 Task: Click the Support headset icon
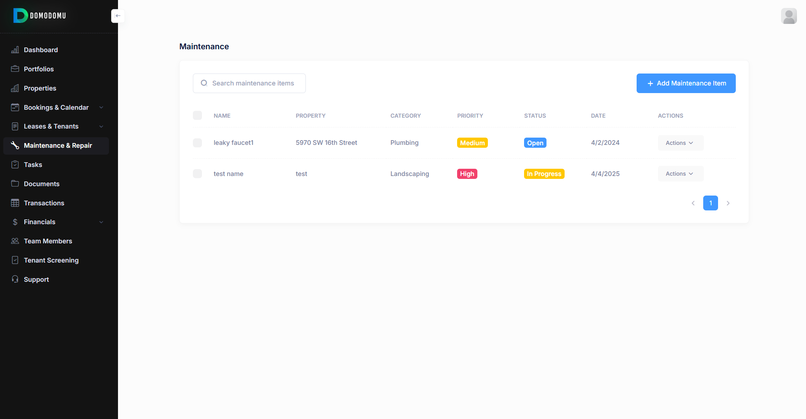[15, 279]
